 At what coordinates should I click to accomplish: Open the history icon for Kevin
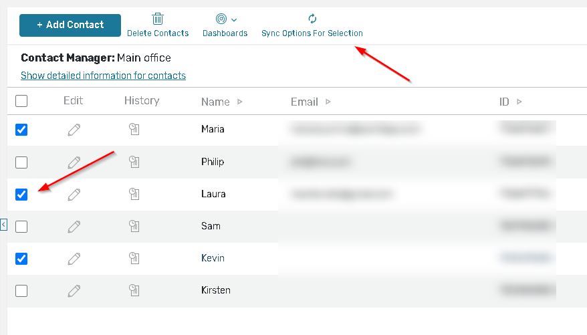coord(134,259)
